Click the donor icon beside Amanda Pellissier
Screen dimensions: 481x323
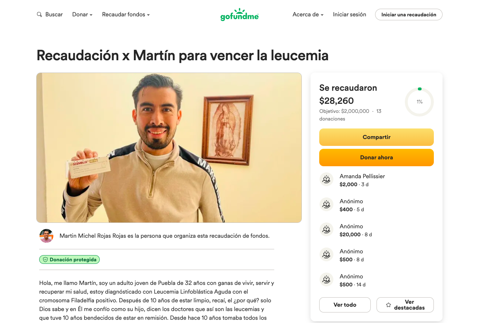[x=326, y=179]
